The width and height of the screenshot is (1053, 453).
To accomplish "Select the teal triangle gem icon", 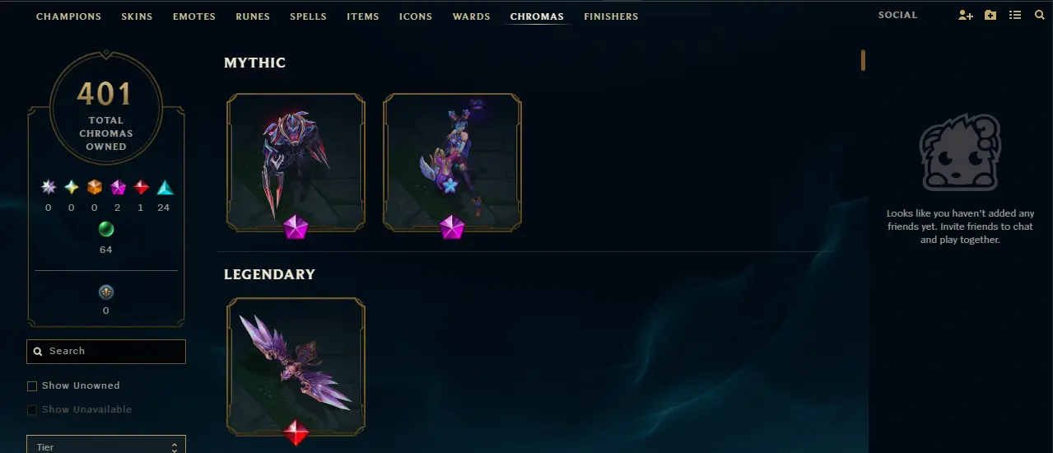I will [164, 188].
